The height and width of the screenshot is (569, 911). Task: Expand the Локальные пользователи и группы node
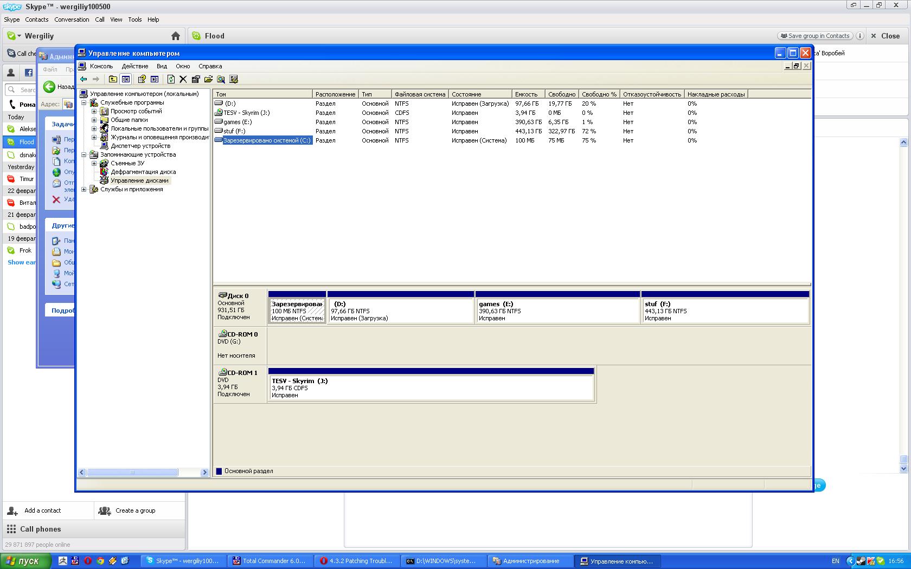point(94,128)
